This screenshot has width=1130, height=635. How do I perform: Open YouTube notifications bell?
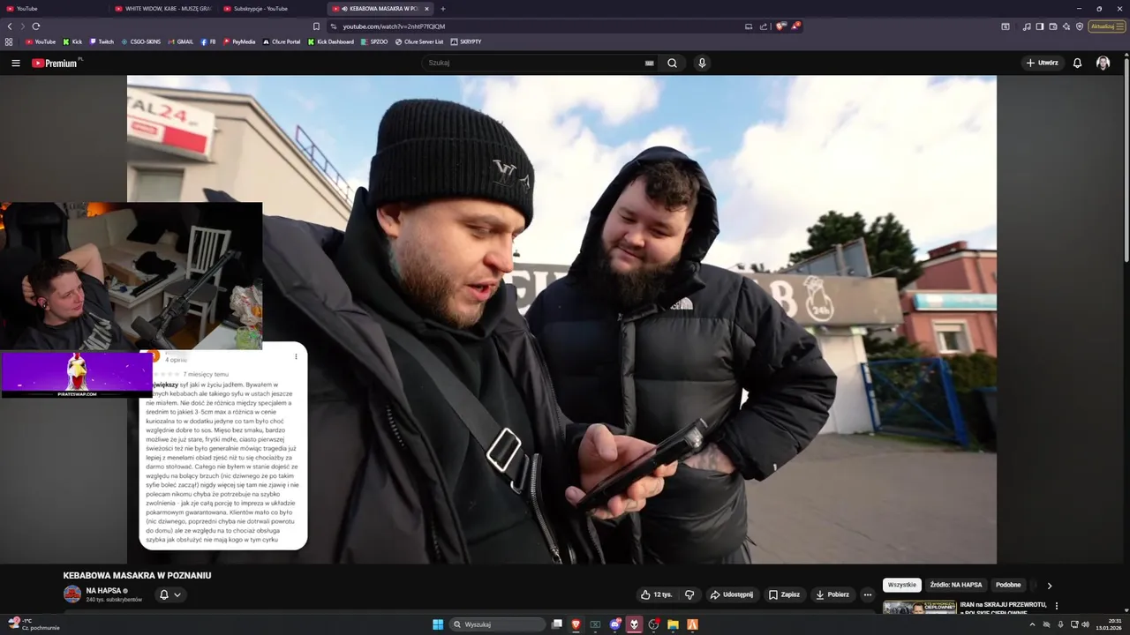pos(1077,63)
